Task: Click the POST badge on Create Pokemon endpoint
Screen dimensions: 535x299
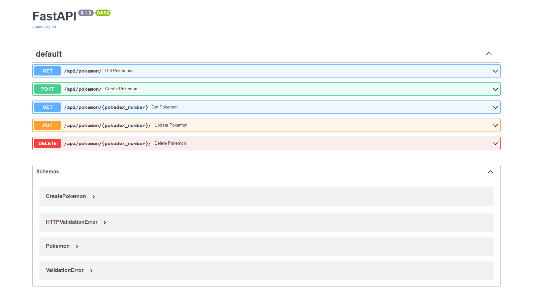Action: pos(47,89)
